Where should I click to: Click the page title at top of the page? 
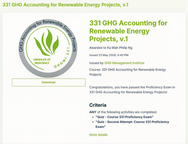[65, 5]
